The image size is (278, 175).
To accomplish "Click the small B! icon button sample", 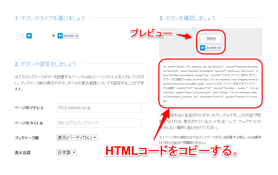I will point(29,36).
